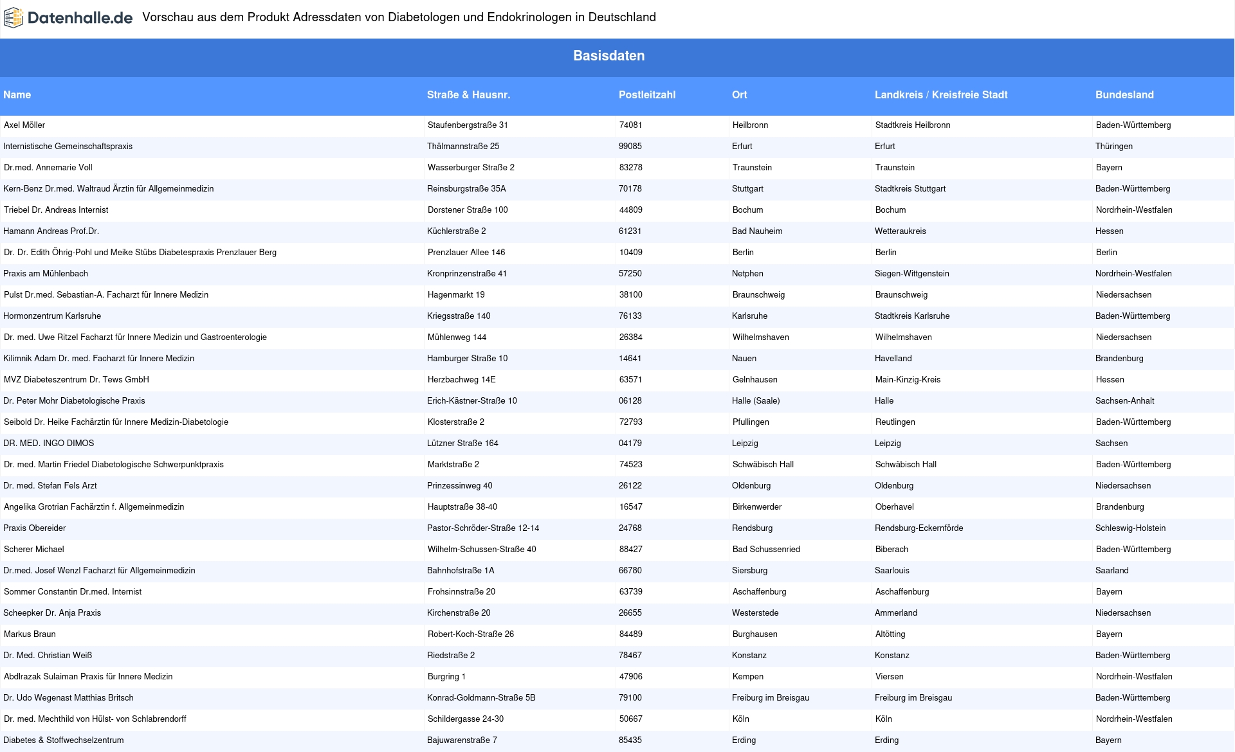
Task: Click the district cell Main-Kinzig-Kreis
Action: pos(908,380)
